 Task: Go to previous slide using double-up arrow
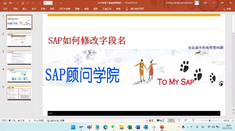[233, 110]
